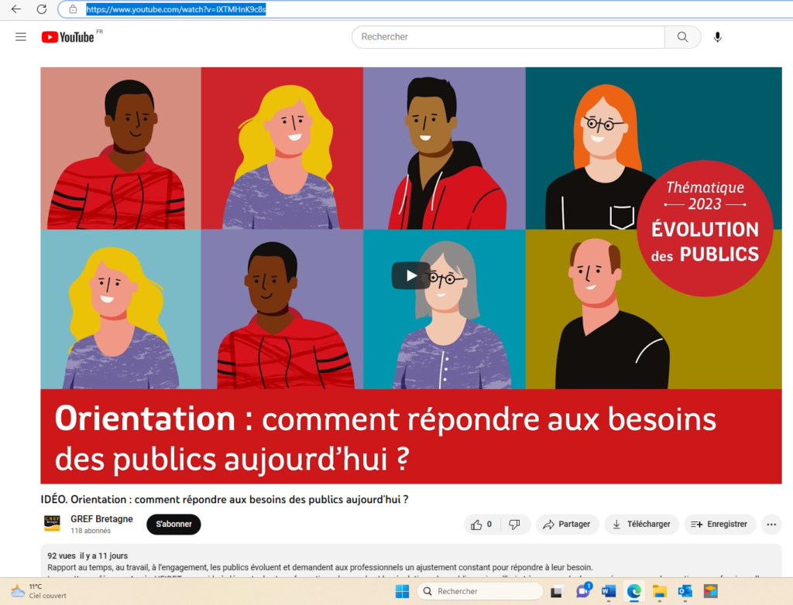Click S'abonner to subscribe to channel
The width and height of the screenshot is (793, 605).
click(173, 525)
